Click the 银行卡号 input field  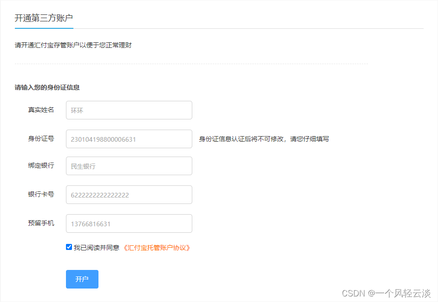129,195
